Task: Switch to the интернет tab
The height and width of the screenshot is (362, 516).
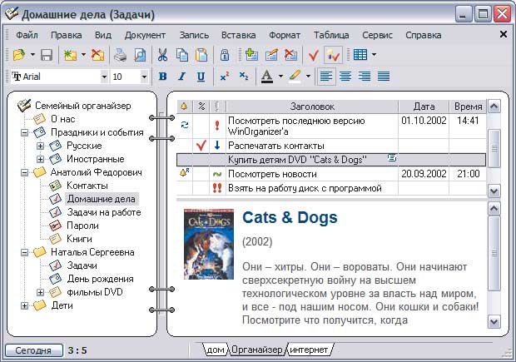Action: point(309,350)
